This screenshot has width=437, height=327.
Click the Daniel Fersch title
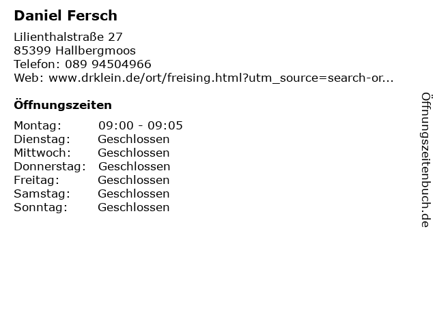[x=66, y=15]
